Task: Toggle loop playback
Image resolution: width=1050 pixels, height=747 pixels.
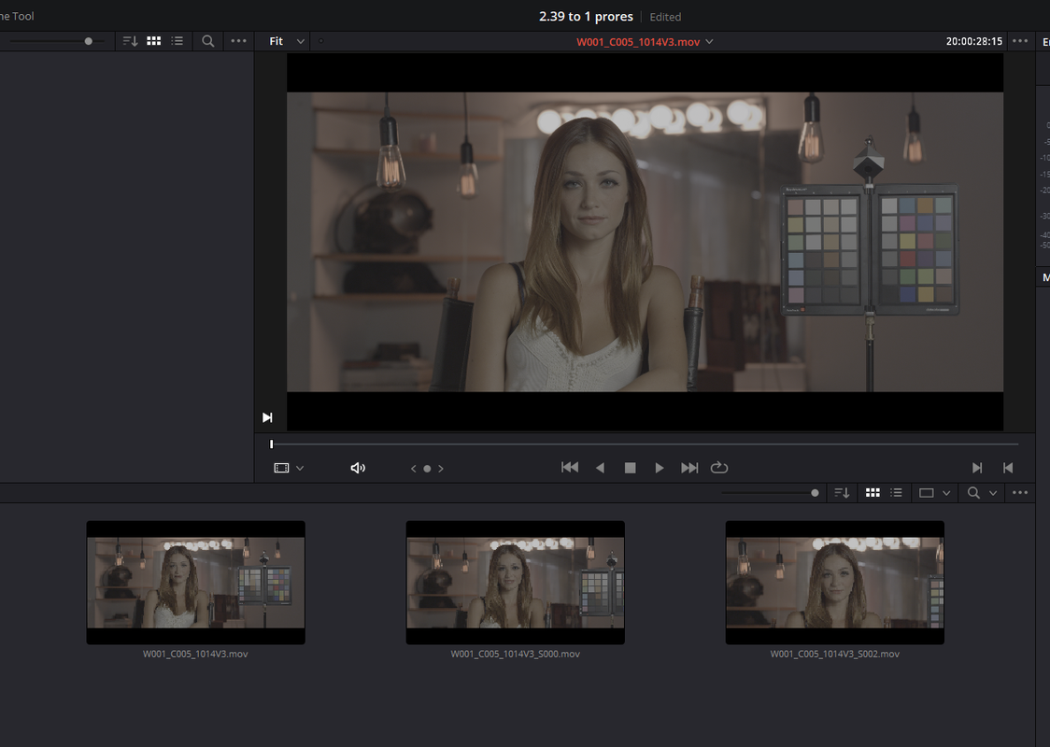Action: [719, 468]
